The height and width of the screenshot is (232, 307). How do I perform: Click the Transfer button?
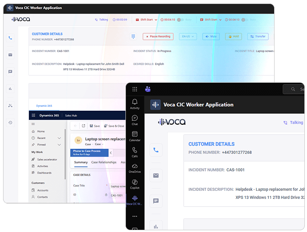click(258, 37)
